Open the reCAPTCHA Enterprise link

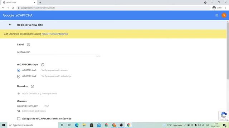coord(55,34)
